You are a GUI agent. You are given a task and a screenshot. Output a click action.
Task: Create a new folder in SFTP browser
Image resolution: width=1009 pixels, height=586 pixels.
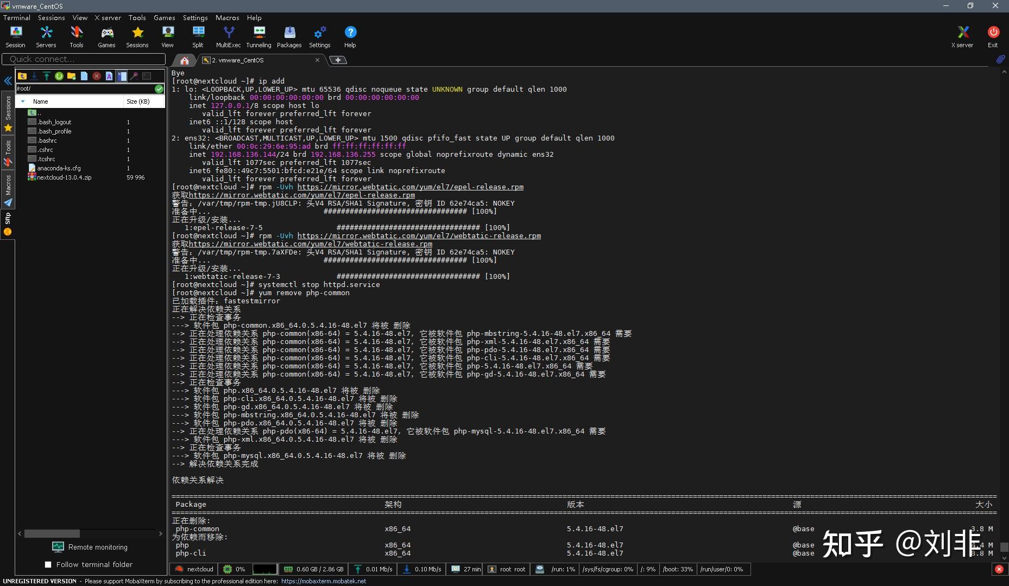(x=72, y=76)
